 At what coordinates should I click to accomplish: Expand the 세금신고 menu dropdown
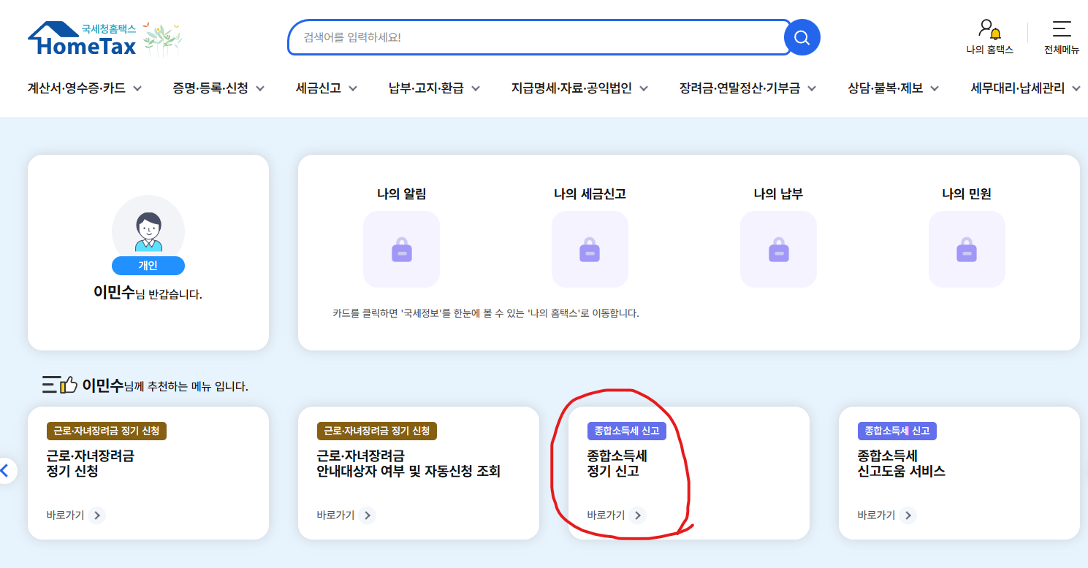pos(324,88)
